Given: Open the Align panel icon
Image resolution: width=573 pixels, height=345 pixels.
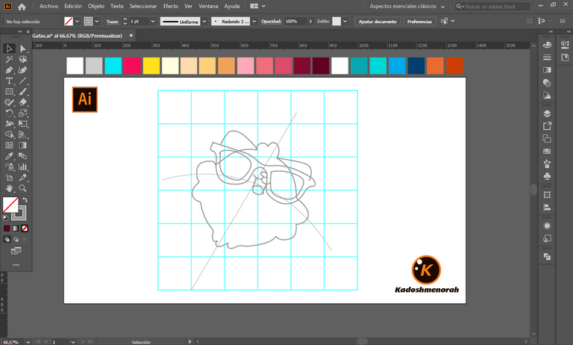Looking at the screenshot, I should 547,208.
